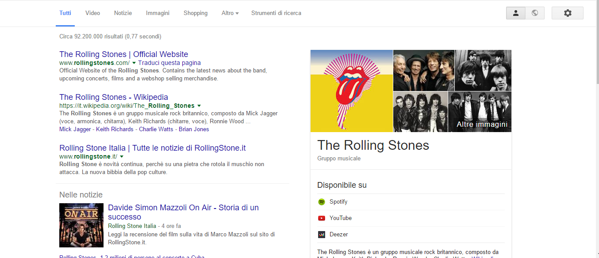Screen dimensions: 599x258
Task: Open black-and-white young band portrait thumbnail
Action: pos(483,70)
